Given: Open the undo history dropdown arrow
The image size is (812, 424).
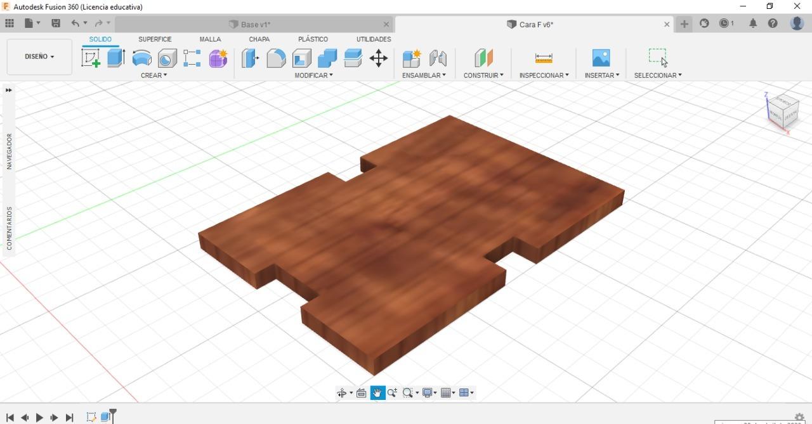Looking at the screenshot, I should click(x=86, y=23).
